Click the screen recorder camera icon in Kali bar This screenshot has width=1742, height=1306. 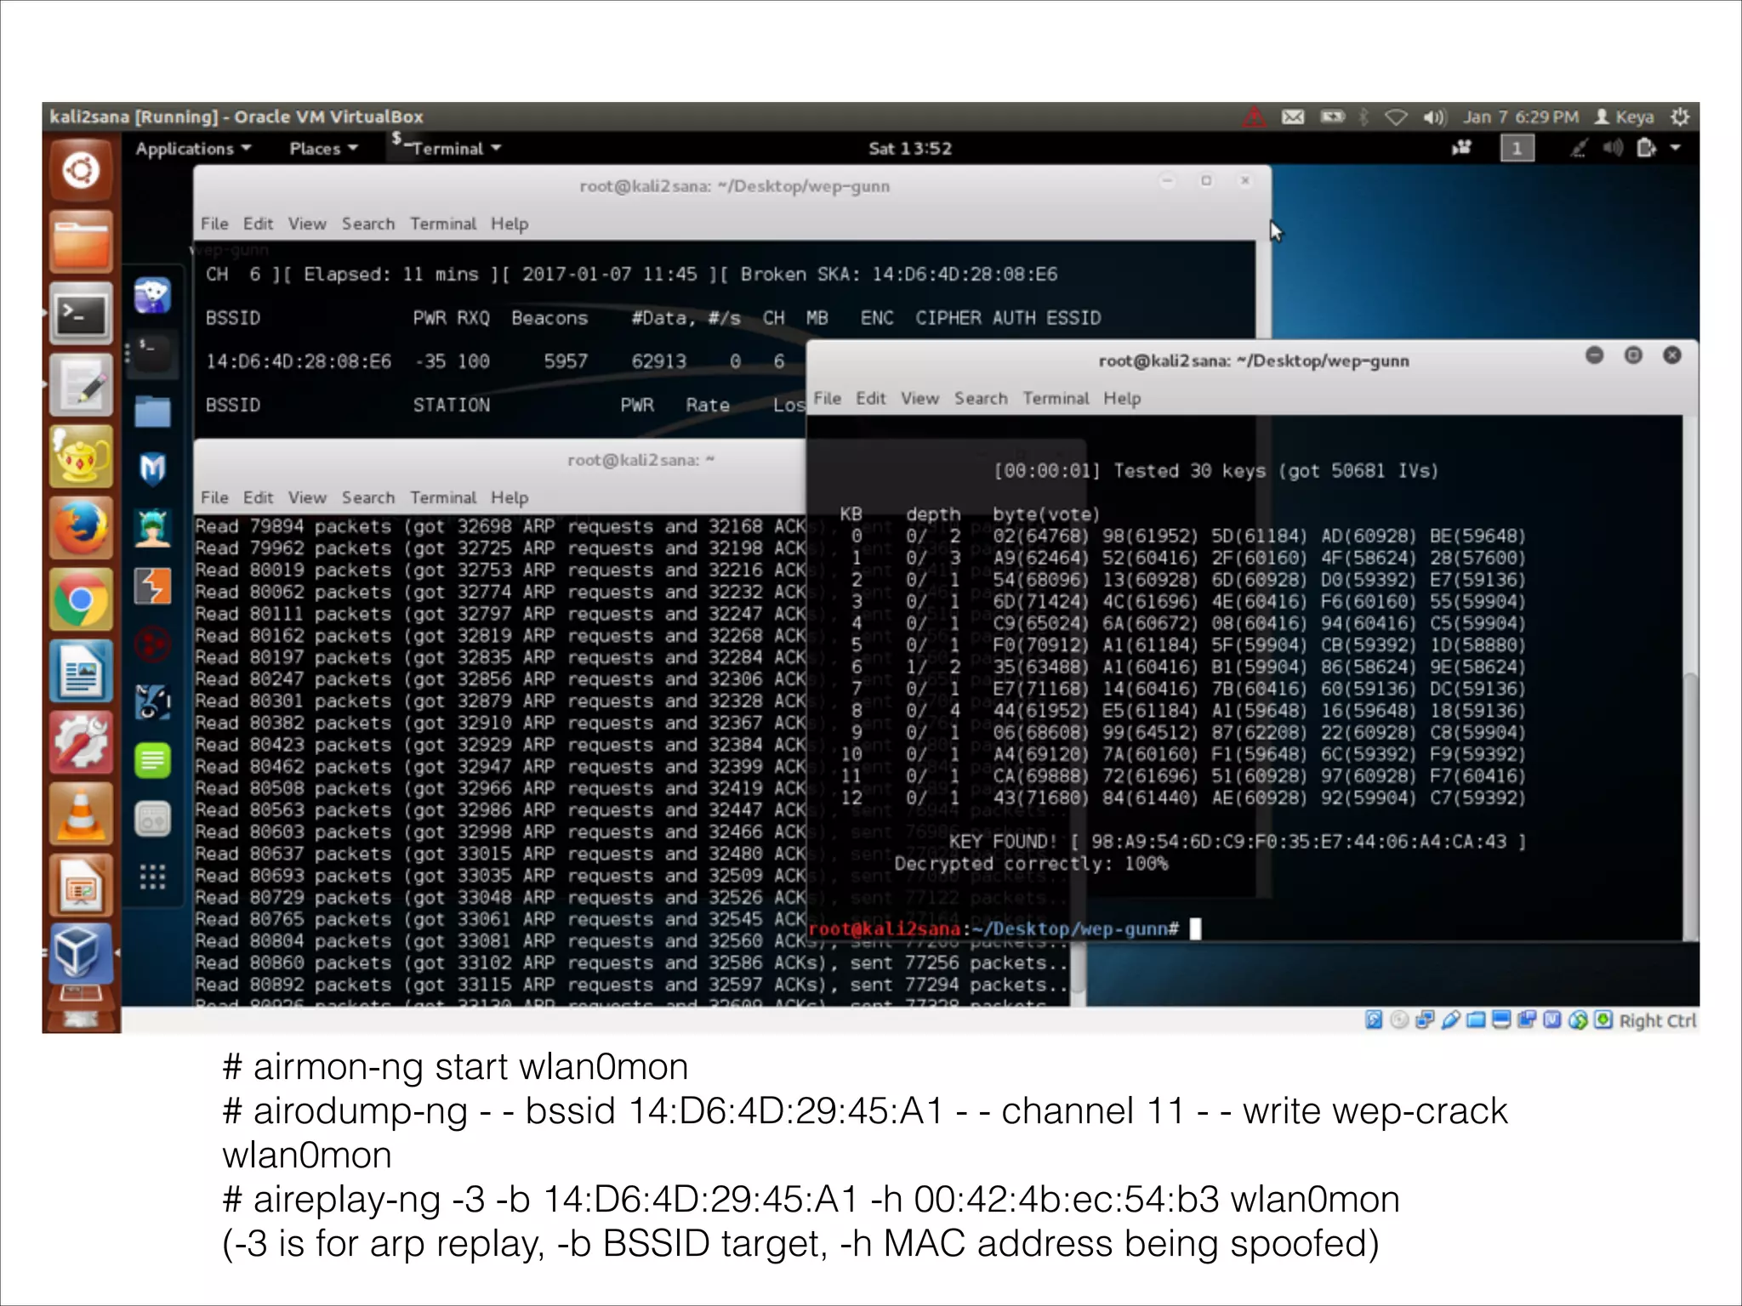coord(1462,148)
